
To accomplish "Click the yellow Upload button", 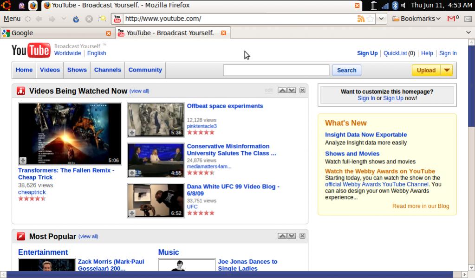I will pos(426,70).
